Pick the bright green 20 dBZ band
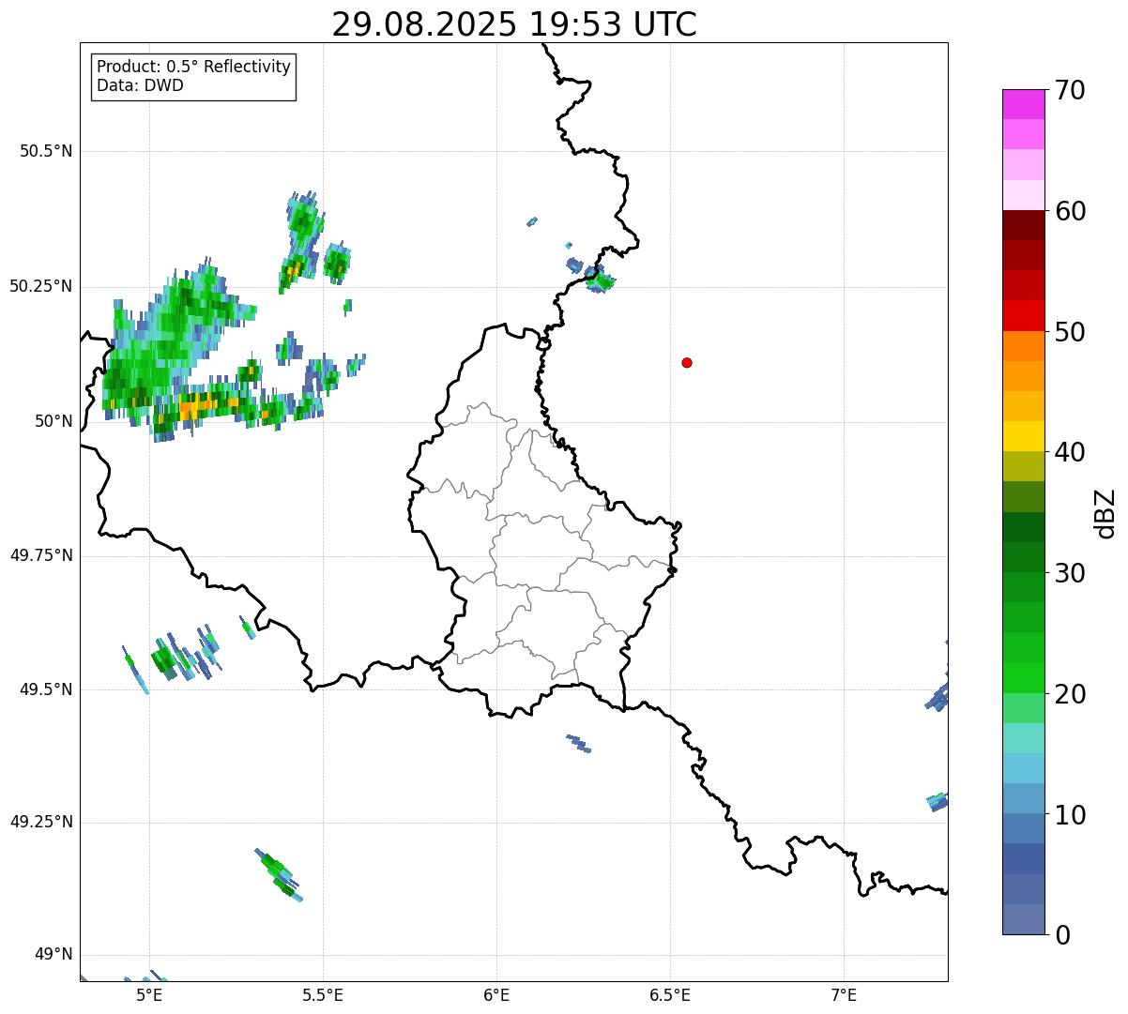Viewport: 1128px width, 1014px height. pyautogui.click(x=1023, y=678)
